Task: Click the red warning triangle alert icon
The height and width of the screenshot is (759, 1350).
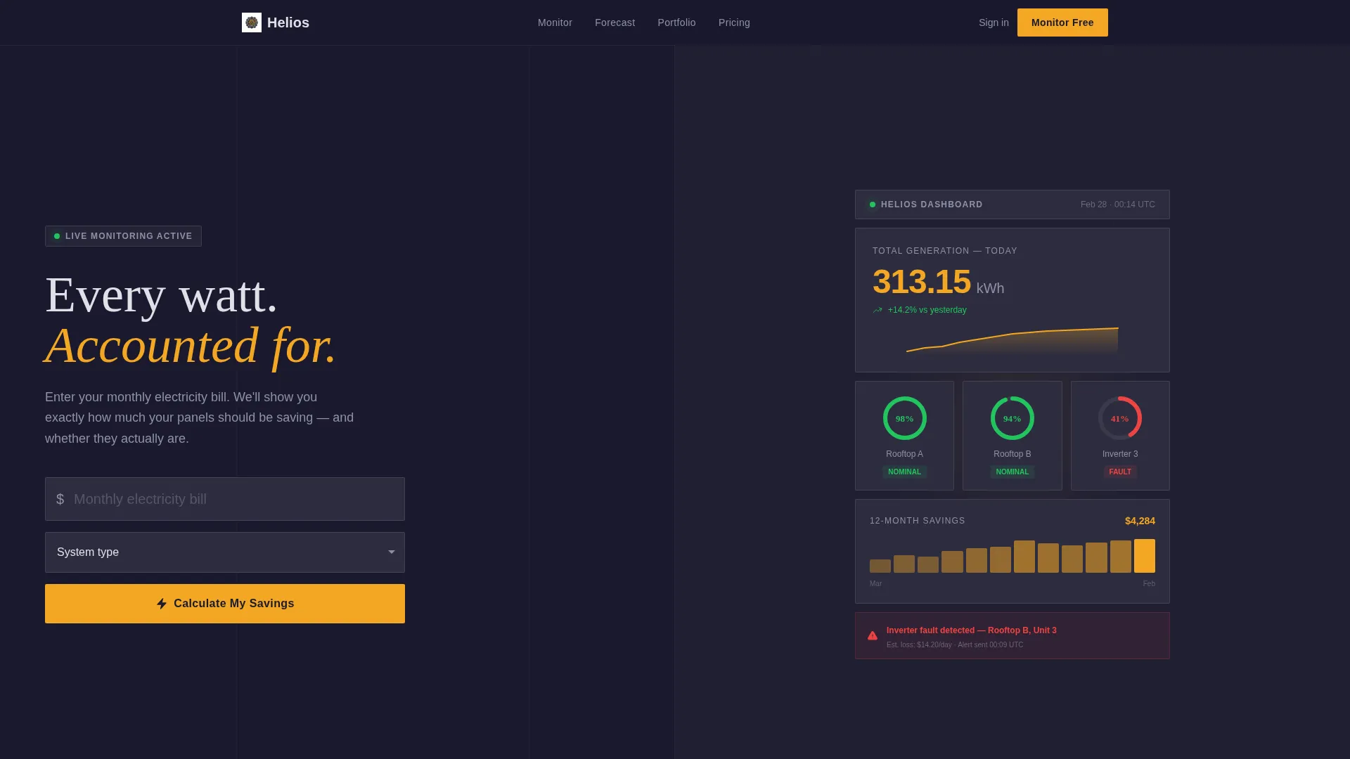Action: (873, 636)
